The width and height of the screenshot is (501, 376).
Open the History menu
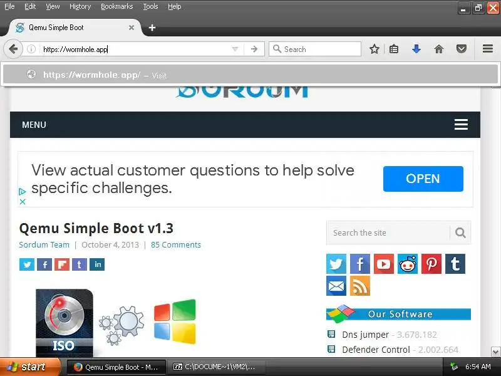click(x=80, y=6)
